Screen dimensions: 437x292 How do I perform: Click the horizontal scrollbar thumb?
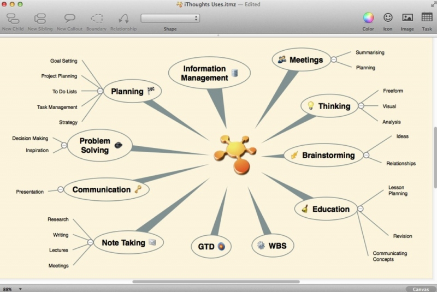point(216,282)
